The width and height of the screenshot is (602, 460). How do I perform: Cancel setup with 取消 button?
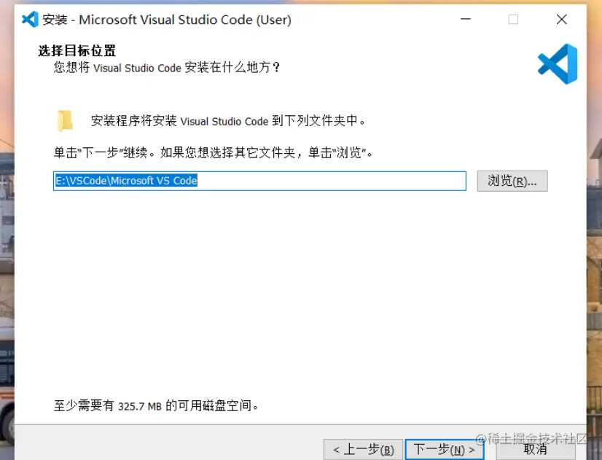coord(536,449)
